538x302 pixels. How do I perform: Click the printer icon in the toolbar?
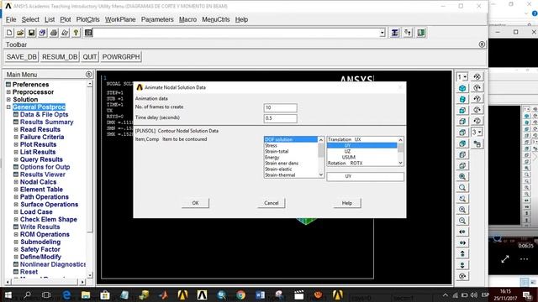tap(54, 33)
